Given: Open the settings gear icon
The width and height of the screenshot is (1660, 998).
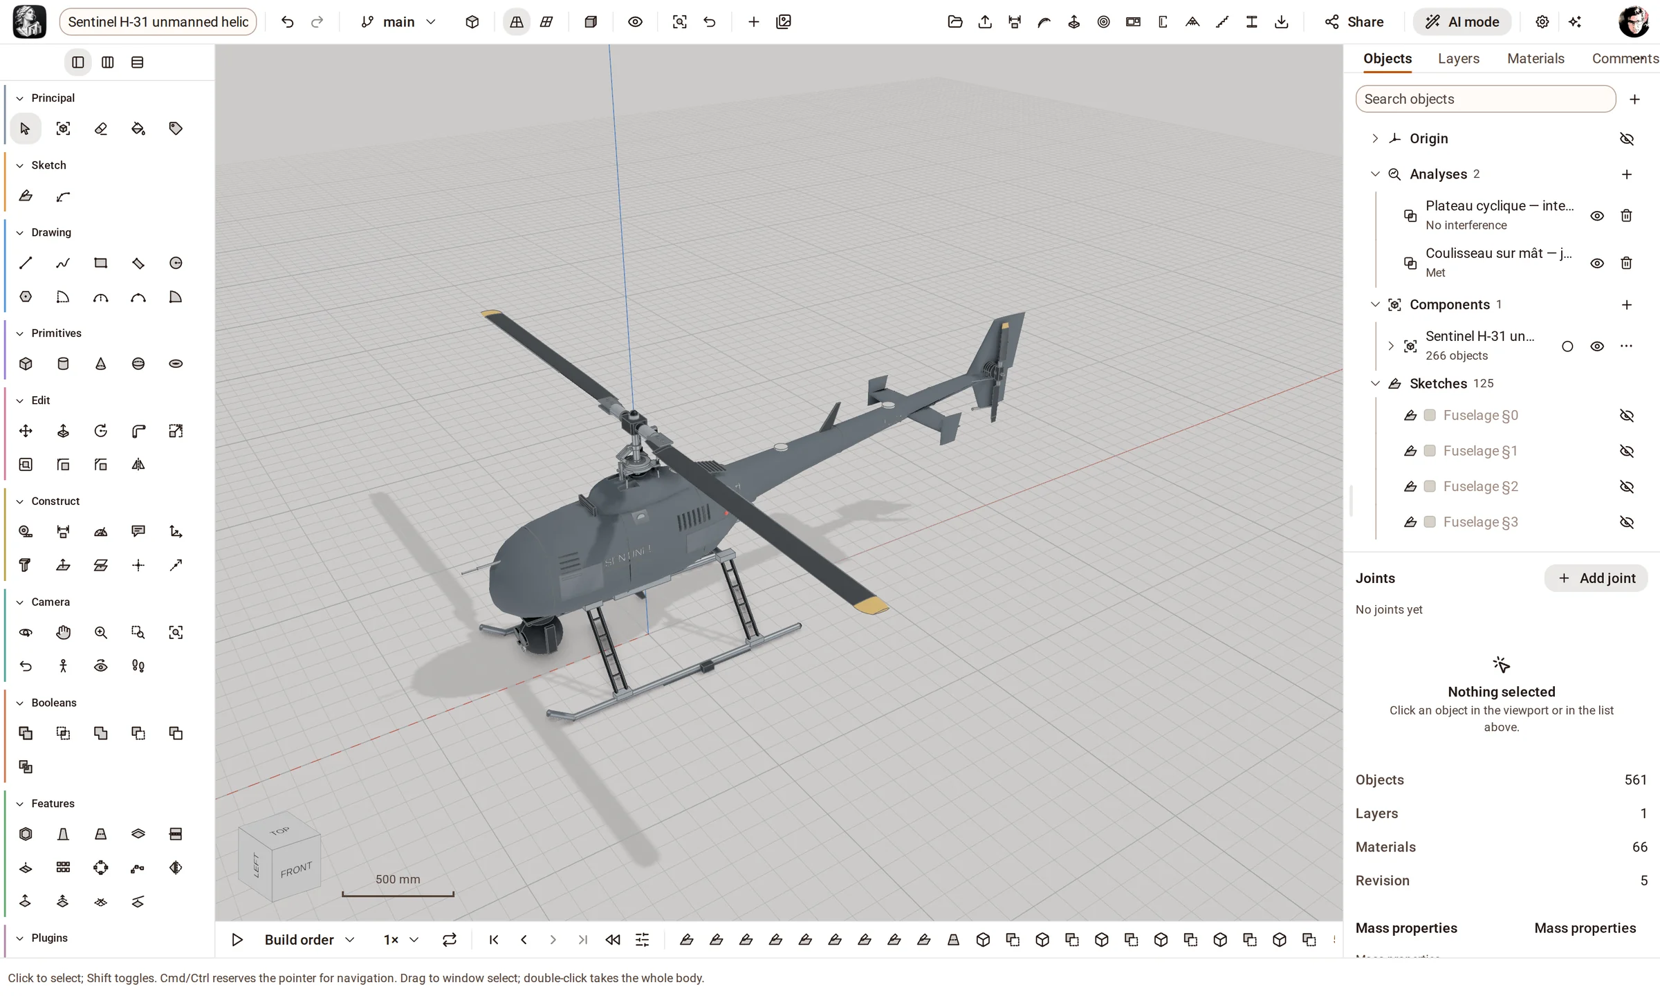Looking at the screenshot, I should [x=1542, y=22].
